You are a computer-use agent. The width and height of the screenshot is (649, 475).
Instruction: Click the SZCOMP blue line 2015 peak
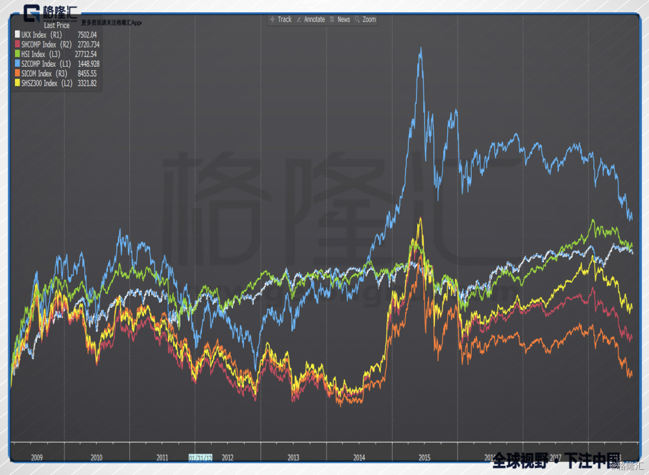(421, 49)
